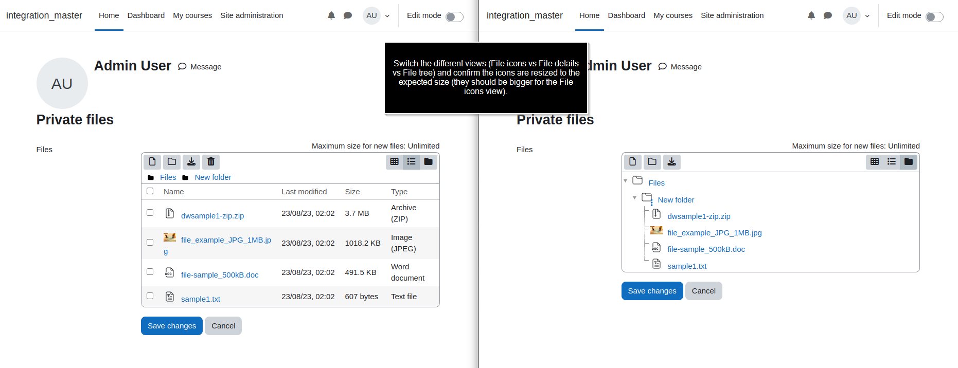Click Save changes button in left window

tap(172, 326)
